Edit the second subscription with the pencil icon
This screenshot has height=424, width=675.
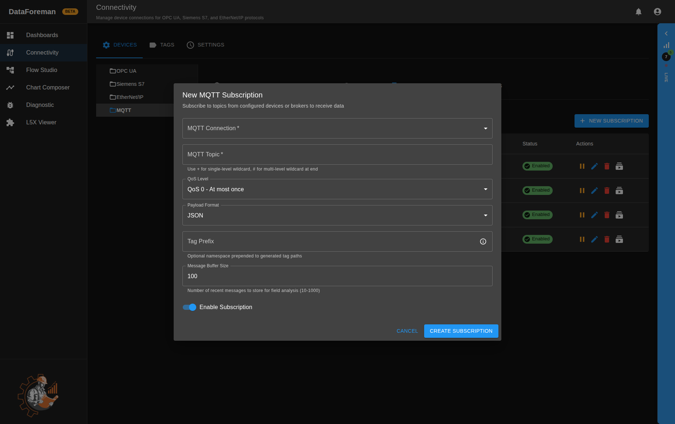[x=595, y=191]
